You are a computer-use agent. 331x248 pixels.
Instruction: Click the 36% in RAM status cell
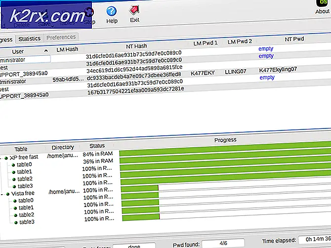98,161
